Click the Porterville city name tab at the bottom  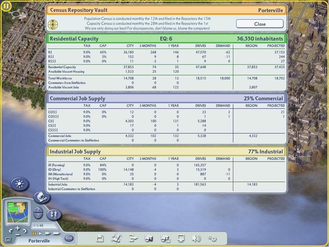(39, 241)
